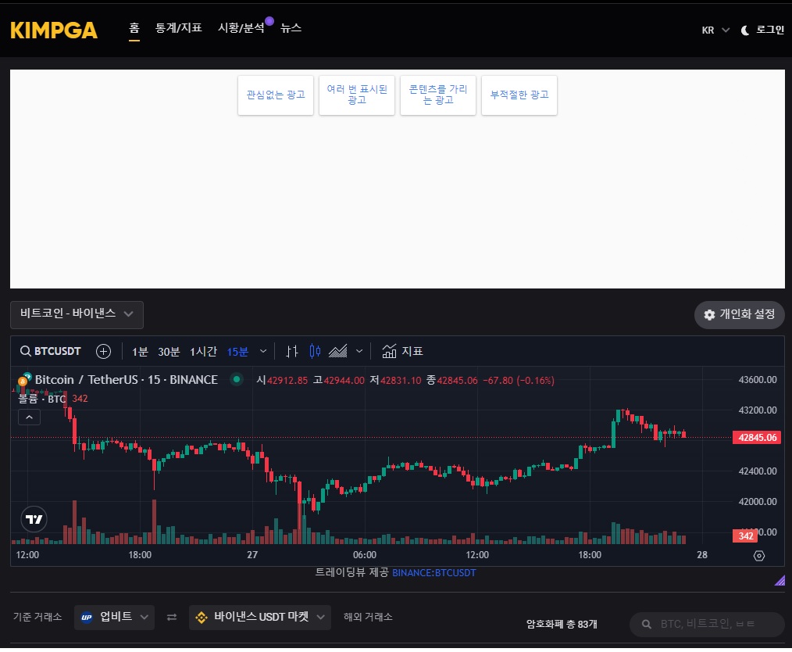Select area chart style icon
792x652 pixels.
click(x=338, y=351)
